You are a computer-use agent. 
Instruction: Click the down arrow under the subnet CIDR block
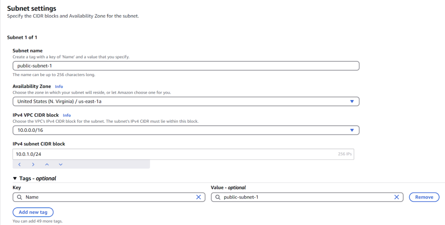60,164
